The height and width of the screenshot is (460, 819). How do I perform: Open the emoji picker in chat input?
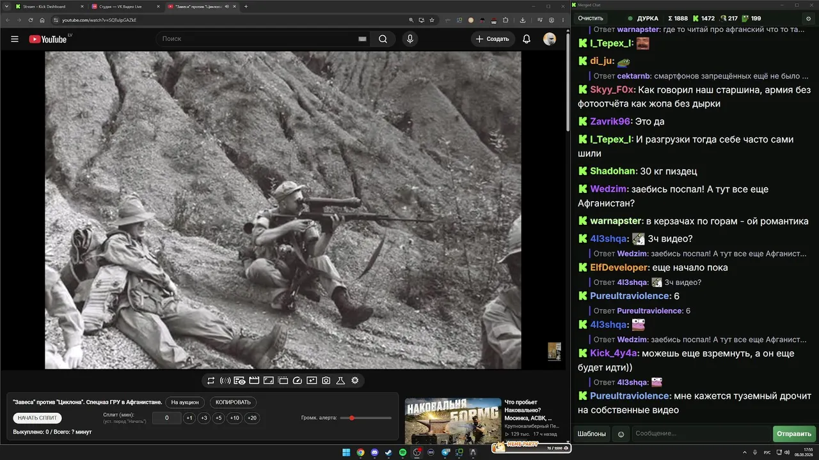621,434
